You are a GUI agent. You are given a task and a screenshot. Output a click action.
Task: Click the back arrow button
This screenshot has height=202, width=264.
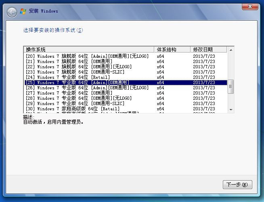coord(12,12)
